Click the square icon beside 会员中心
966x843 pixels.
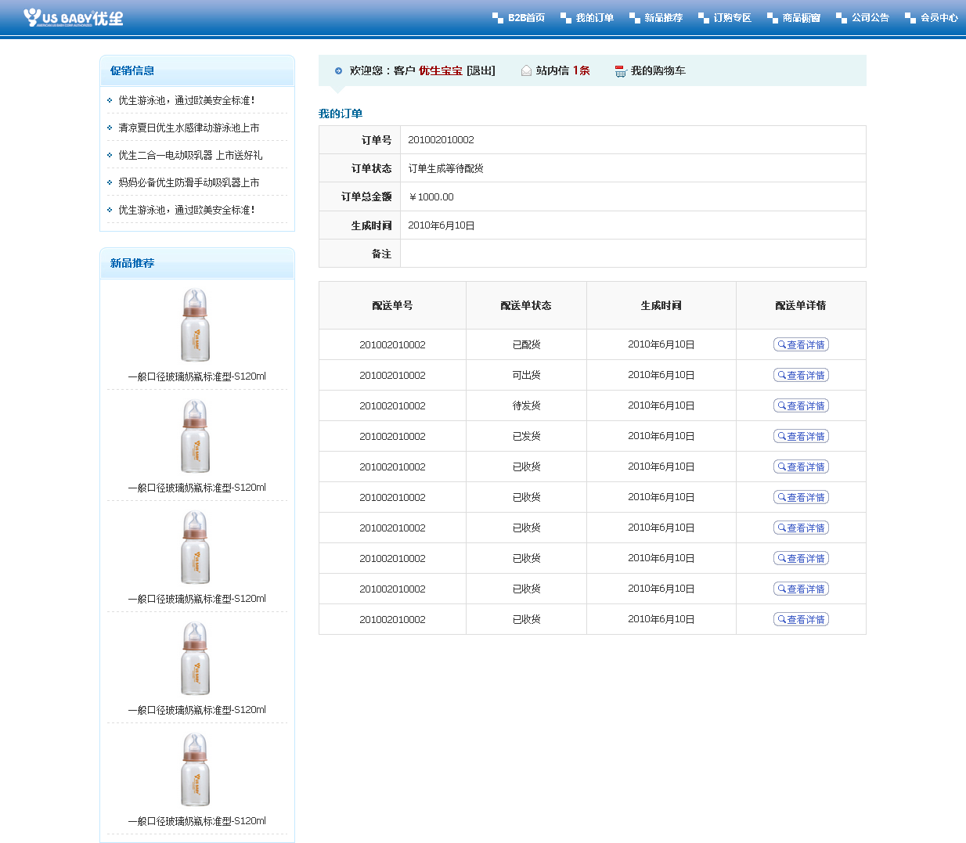pos(910,18)
